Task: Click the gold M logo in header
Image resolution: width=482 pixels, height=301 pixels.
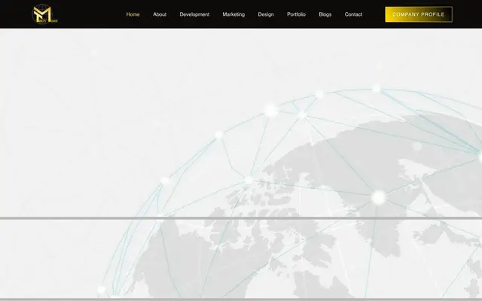Action: (44, 14)
